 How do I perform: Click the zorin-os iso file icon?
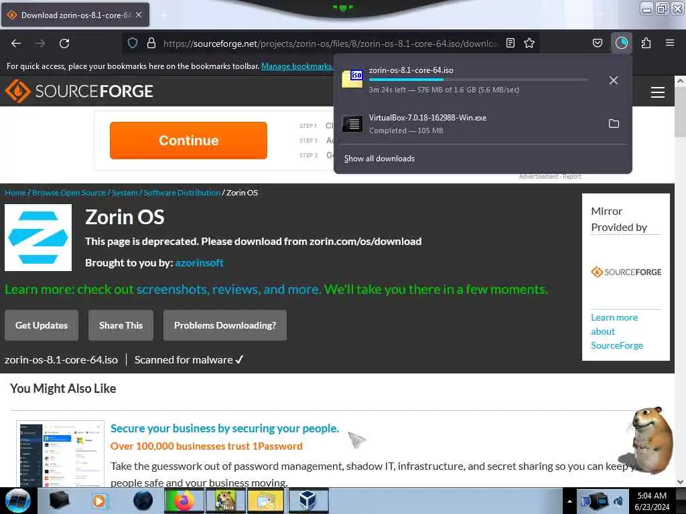[x=352, y=79]
